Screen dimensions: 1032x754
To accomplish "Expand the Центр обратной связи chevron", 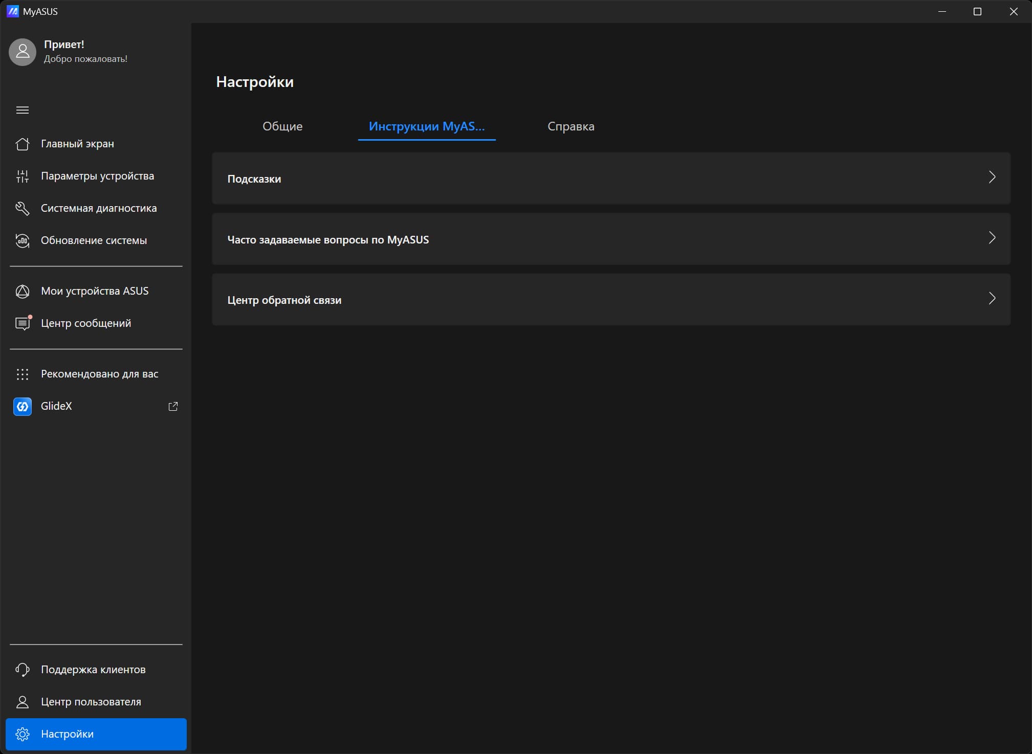I will point(992,299).
